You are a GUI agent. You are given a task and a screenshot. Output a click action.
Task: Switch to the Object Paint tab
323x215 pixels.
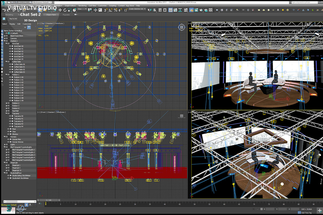(x=51, y=15)
